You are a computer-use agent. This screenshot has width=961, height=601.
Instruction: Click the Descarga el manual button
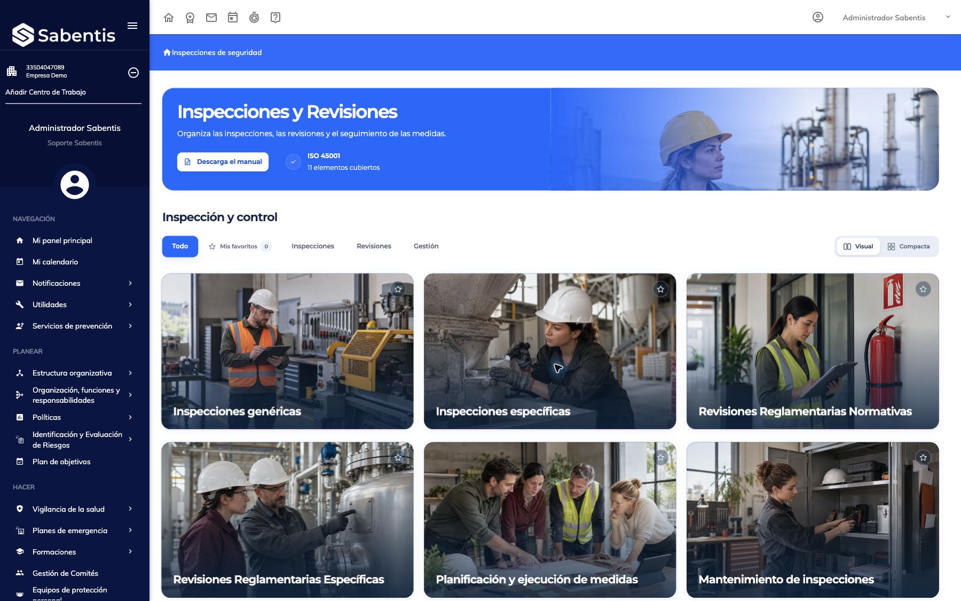click(223, 162)
